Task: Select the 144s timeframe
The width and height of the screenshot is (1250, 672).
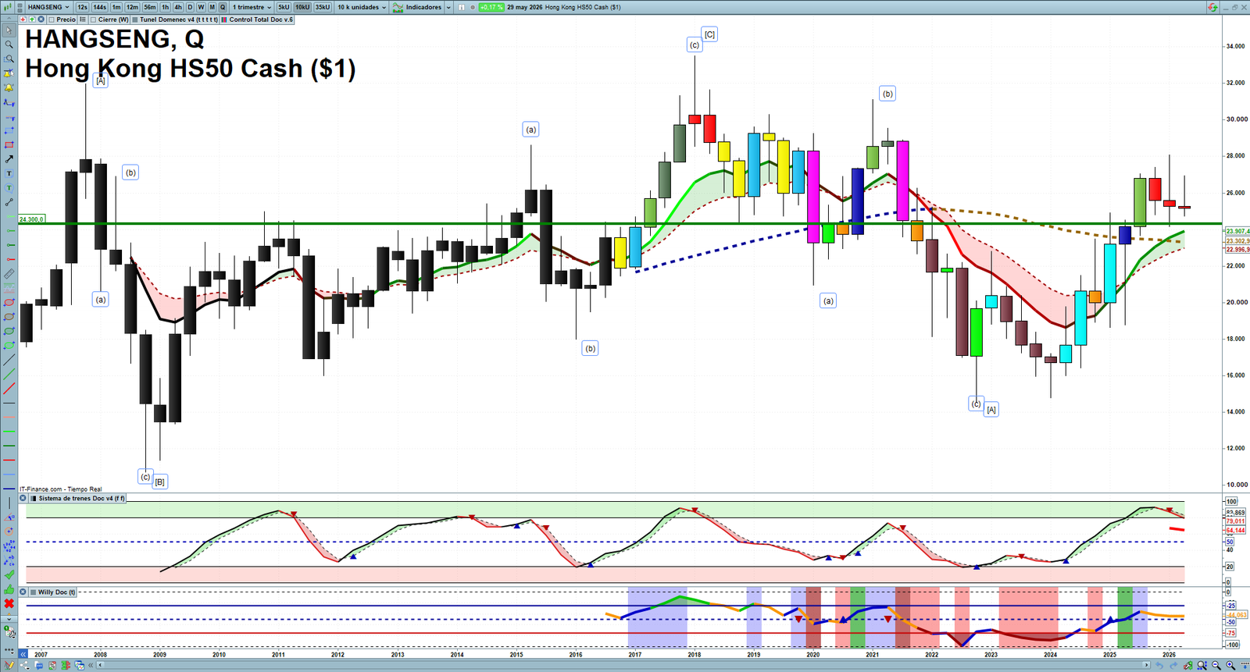Action: pos(99,7)
